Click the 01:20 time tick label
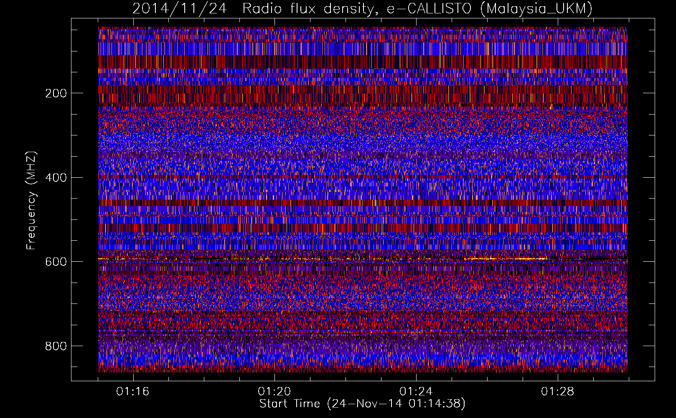 (274, 392)
